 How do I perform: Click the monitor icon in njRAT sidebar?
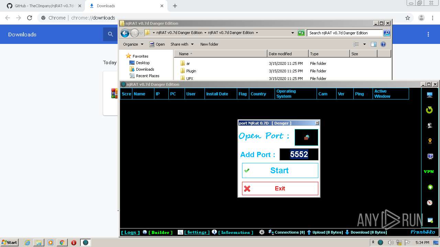point(430,95)
